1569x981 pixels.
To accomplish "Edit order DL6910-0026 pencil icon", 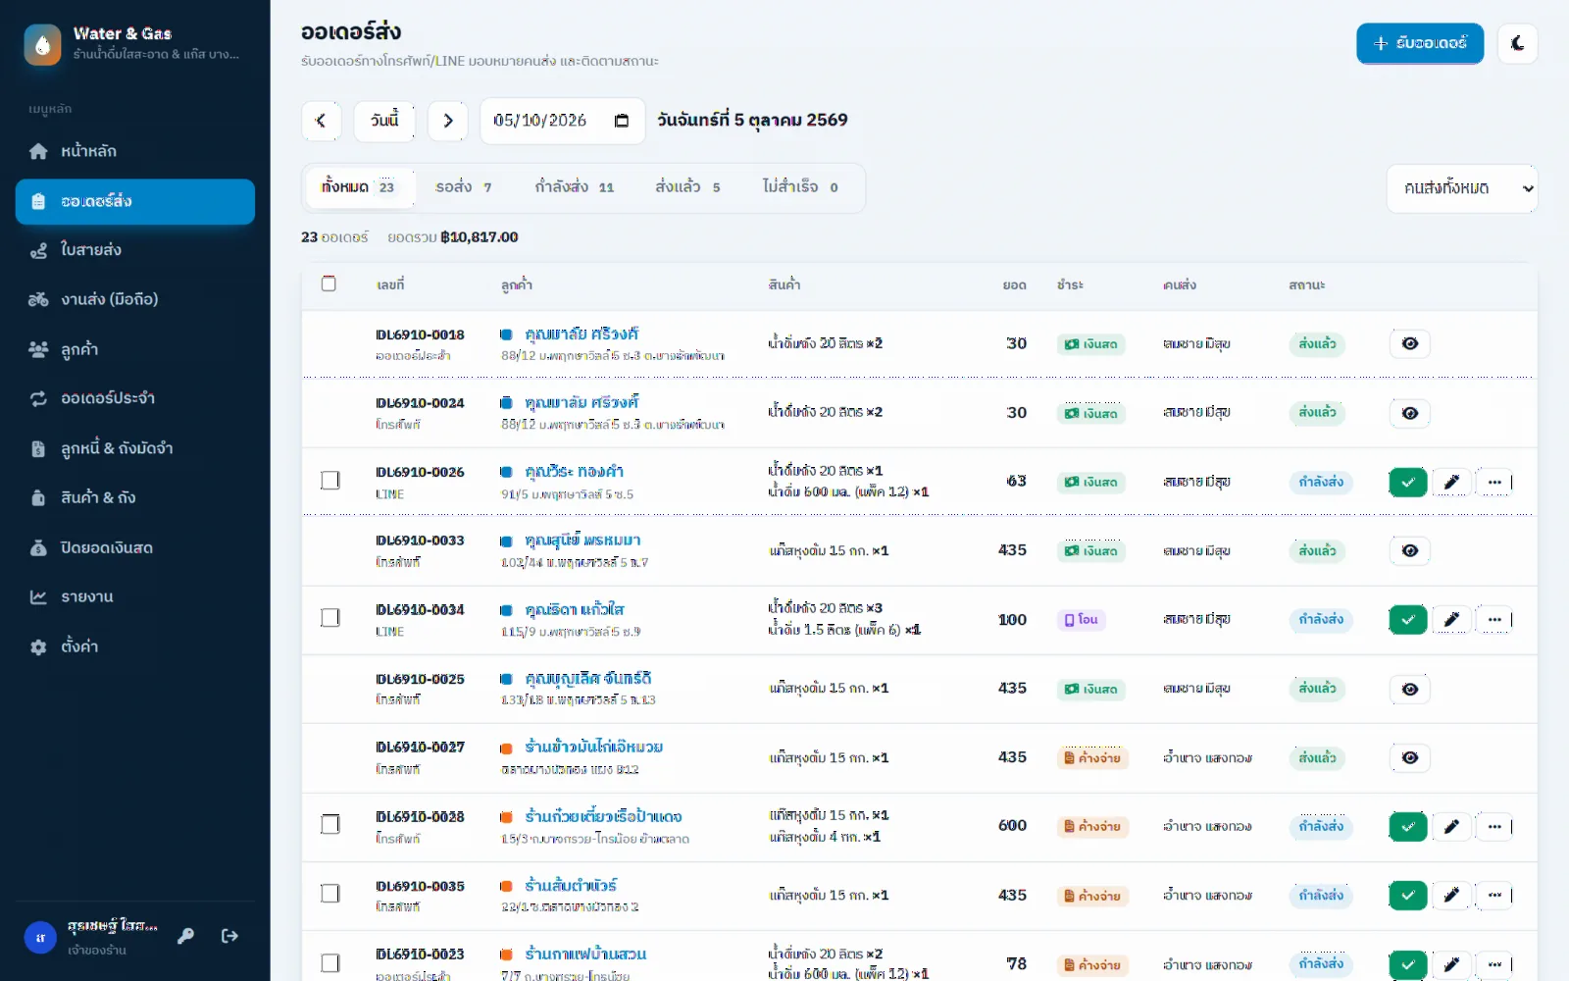I will [x=1451, y=482].
